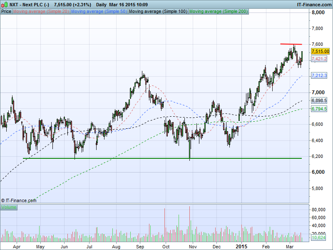Click the IT-Finance.com text in title bar

pos(313,4)
